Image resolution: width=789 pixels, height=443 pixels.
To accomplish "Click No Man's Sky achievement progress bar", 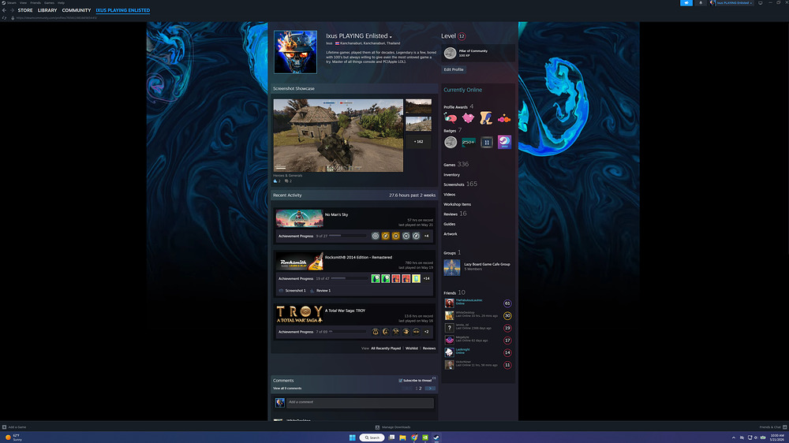I will [347, 236].
